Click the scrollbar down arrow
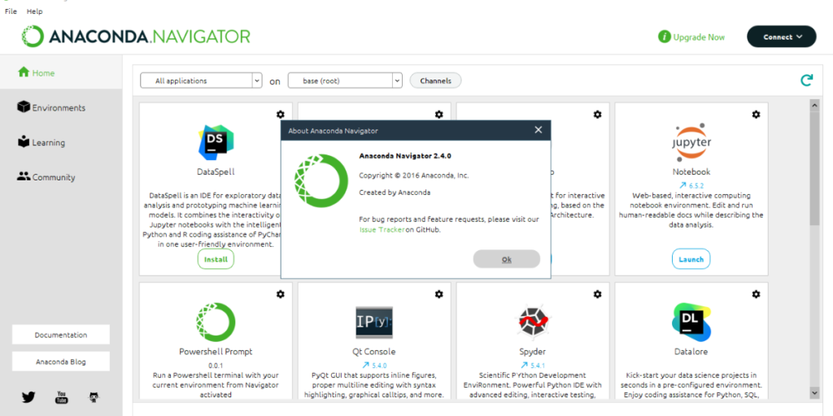The image size is (833, 416). tap(814, 392)
